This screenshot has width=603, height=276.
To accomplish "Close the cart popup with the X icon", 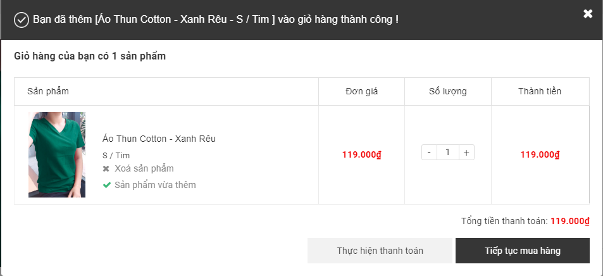I will 588,14.
